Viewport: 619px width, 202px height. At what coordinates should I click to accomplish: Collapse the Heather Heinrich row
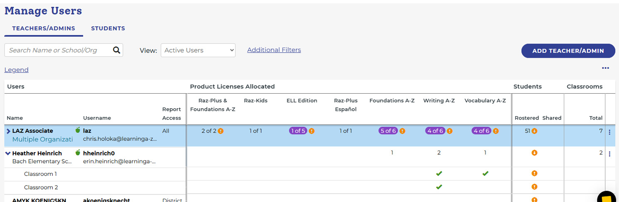pos(8,153)
